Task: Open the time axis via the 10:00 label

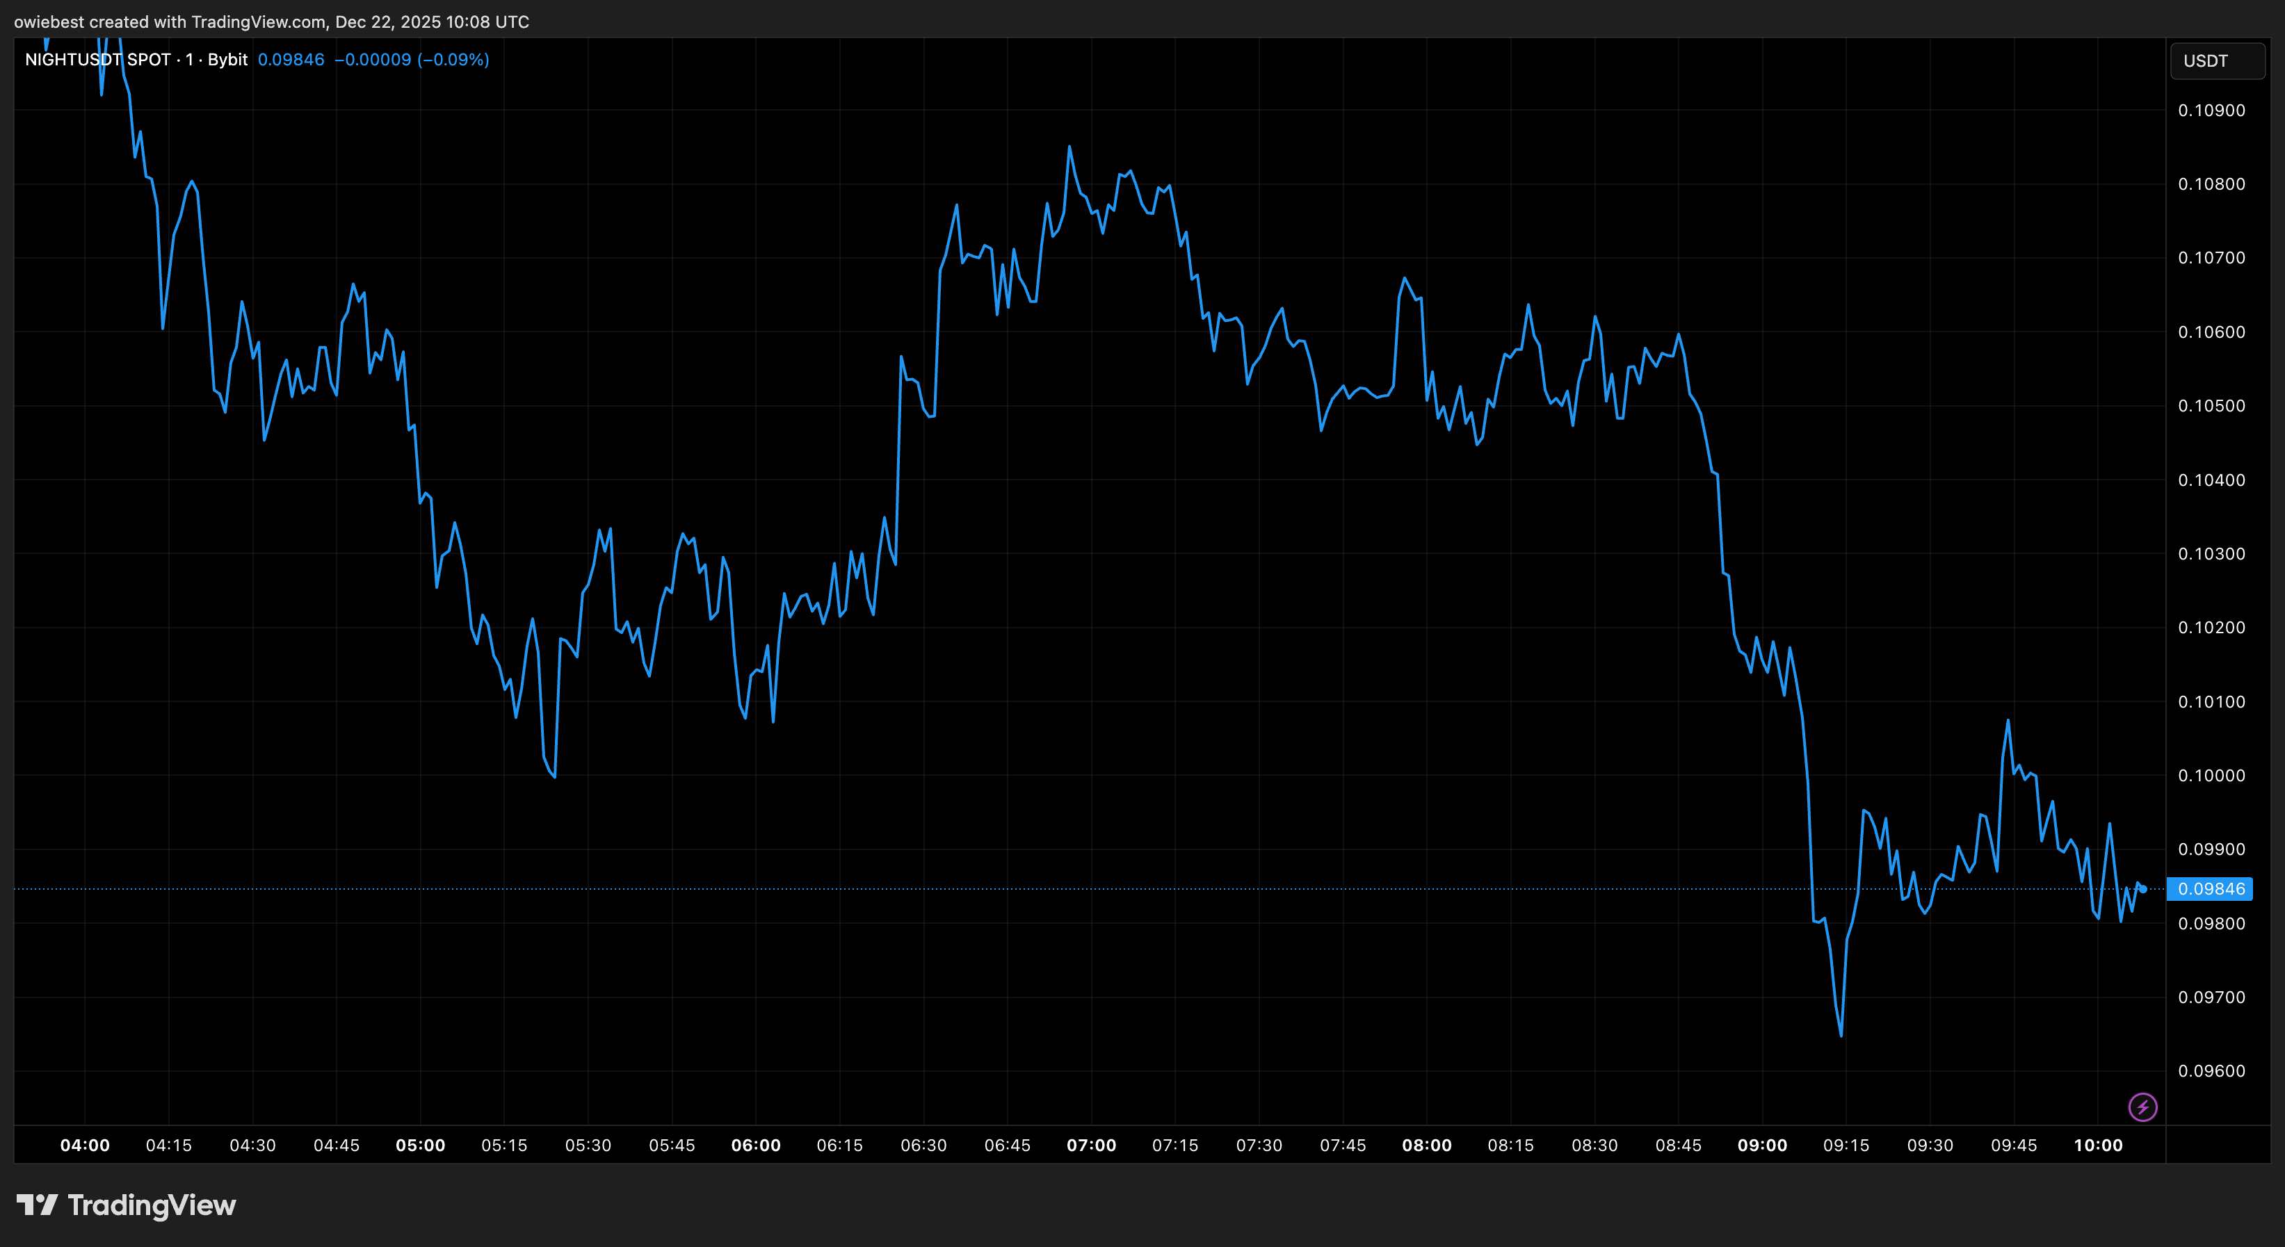Action: 2099,1144
